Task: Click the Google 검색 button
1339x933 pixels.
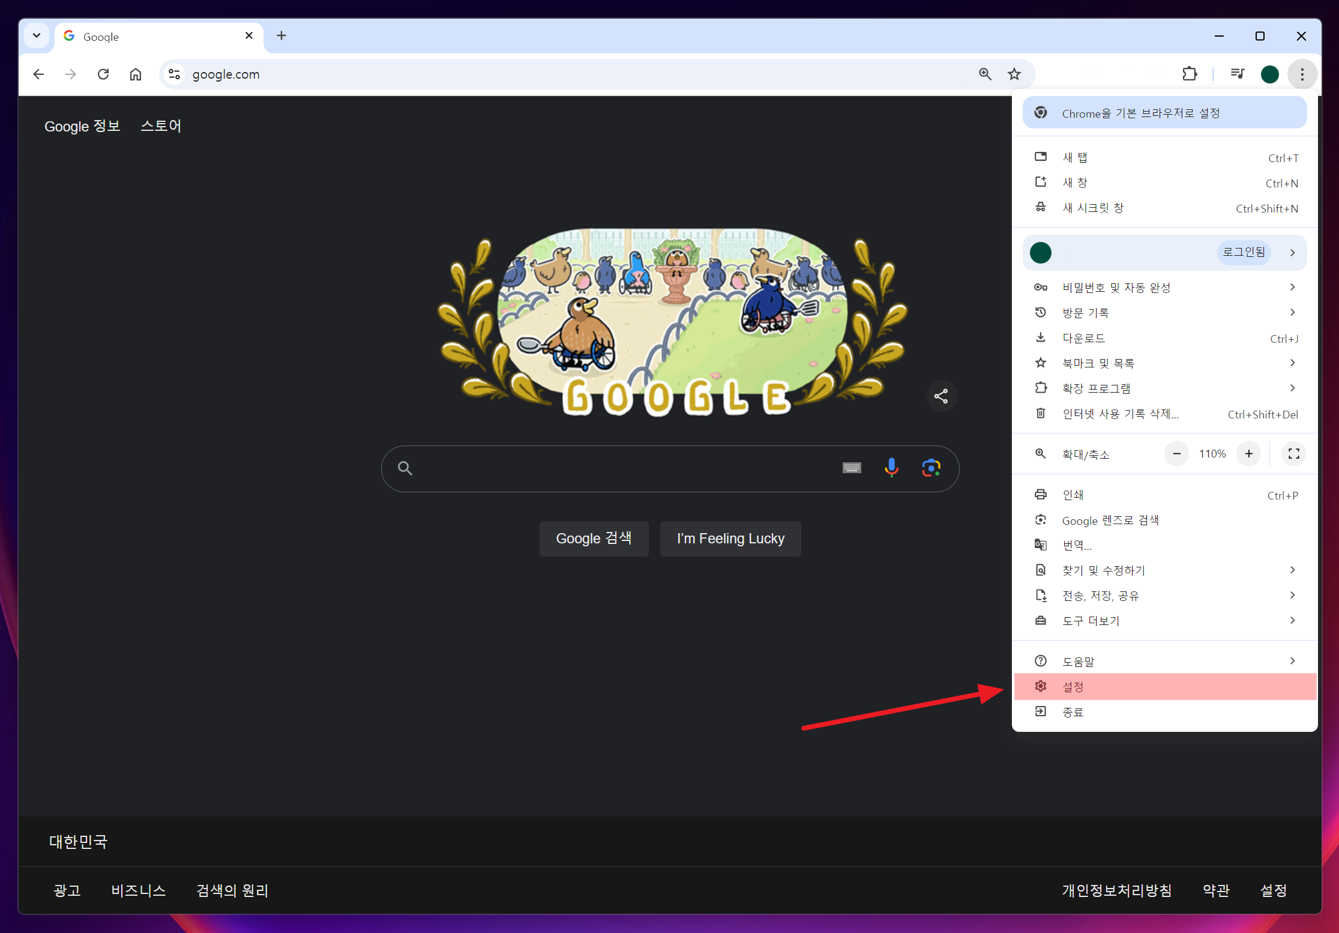Action: pos(594,539)
